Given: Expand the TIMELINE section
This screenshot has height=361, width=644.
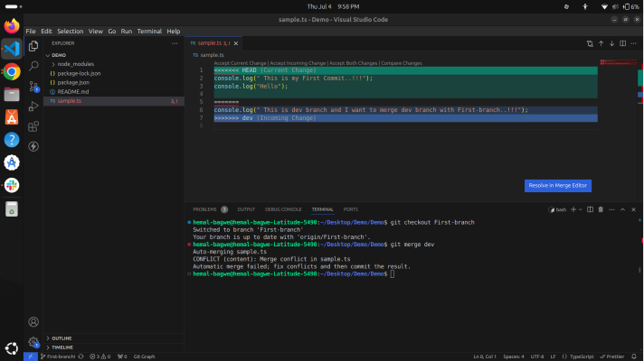Looking at the screenshot, I should click(x=62, y=347).
